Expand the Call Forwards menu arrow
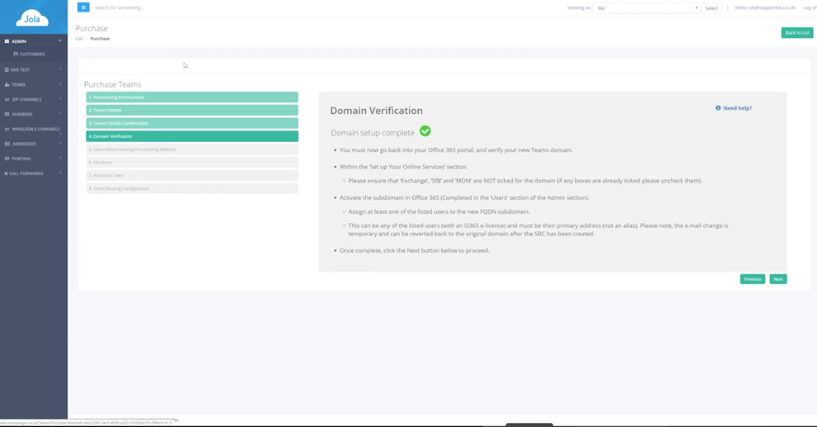 [x=60, y=173]
